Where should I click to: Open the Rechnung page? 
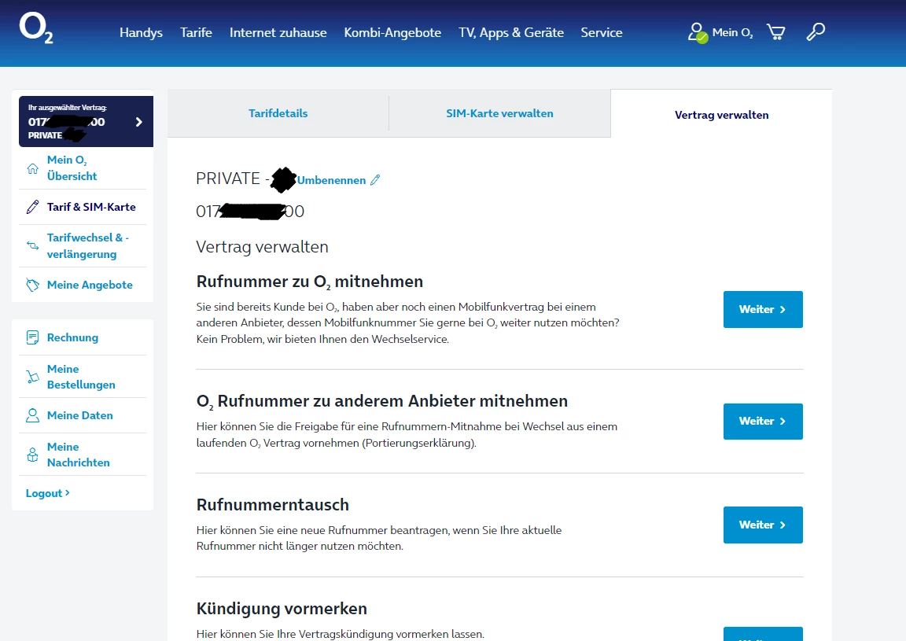pos(72,337)
